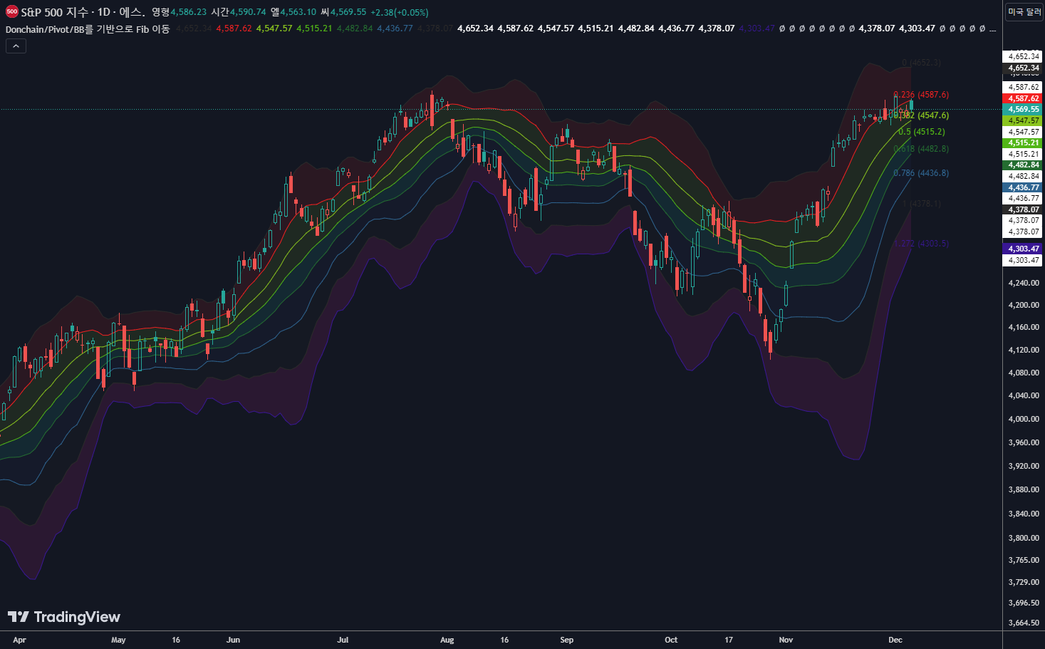Click the change value +2.38(+0.05%)
Image resolution: width=1045 pixels, height=649 pixels.
click(400, 12)
